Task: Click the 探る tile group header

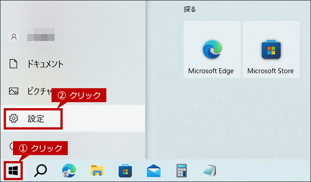Action: pyautogui.click(x=189, y=9)
